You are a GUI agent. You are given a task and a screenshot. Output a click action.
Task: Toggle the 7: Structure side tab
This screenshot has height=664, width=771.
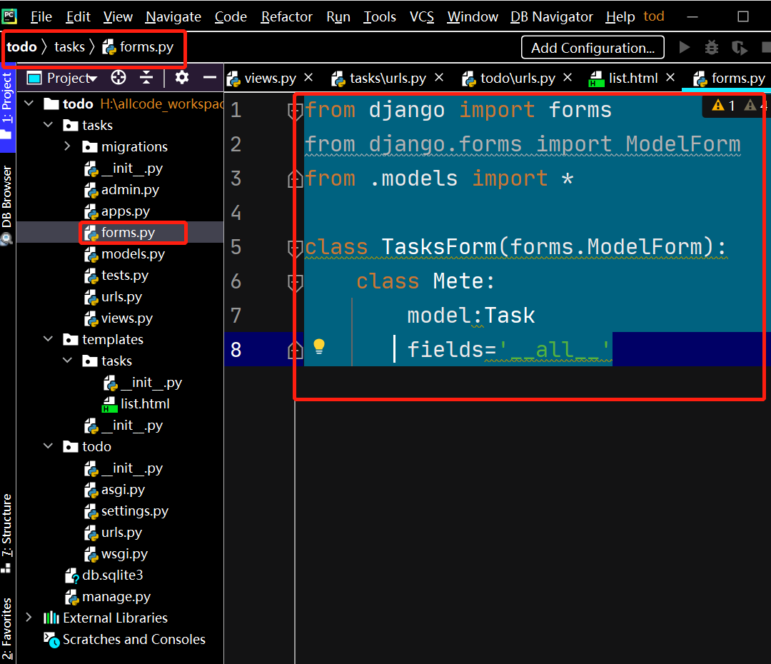tap(7, 533)
